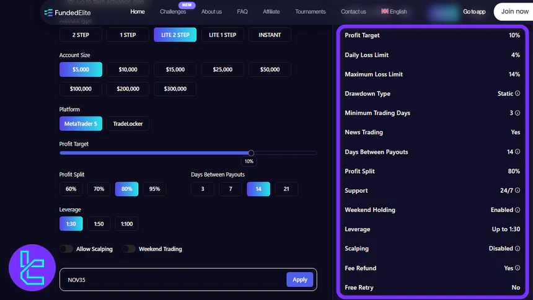Screen dimensions: 533x300
Task: Go to the Affiliate page
Action: coord(271,12)
